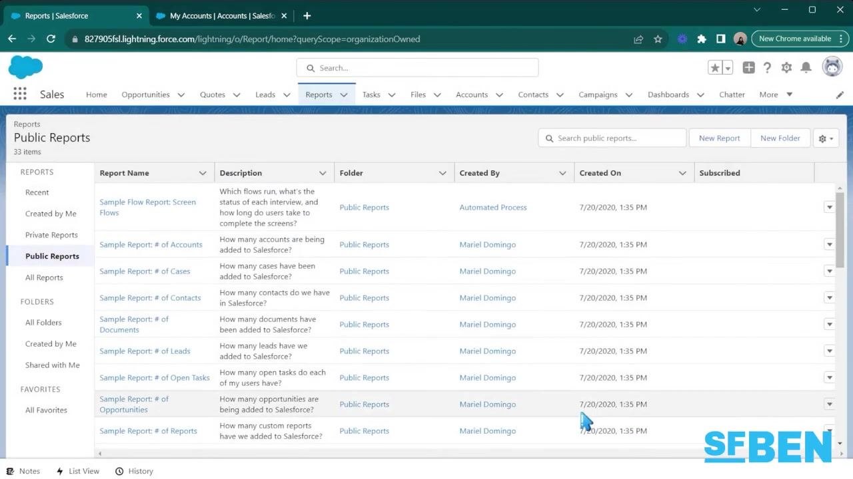Switch to the Chatter tab

[732, 94]
